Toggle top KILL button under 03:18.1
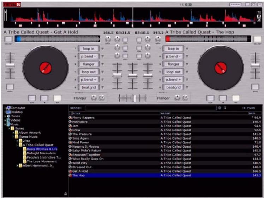 139,40
